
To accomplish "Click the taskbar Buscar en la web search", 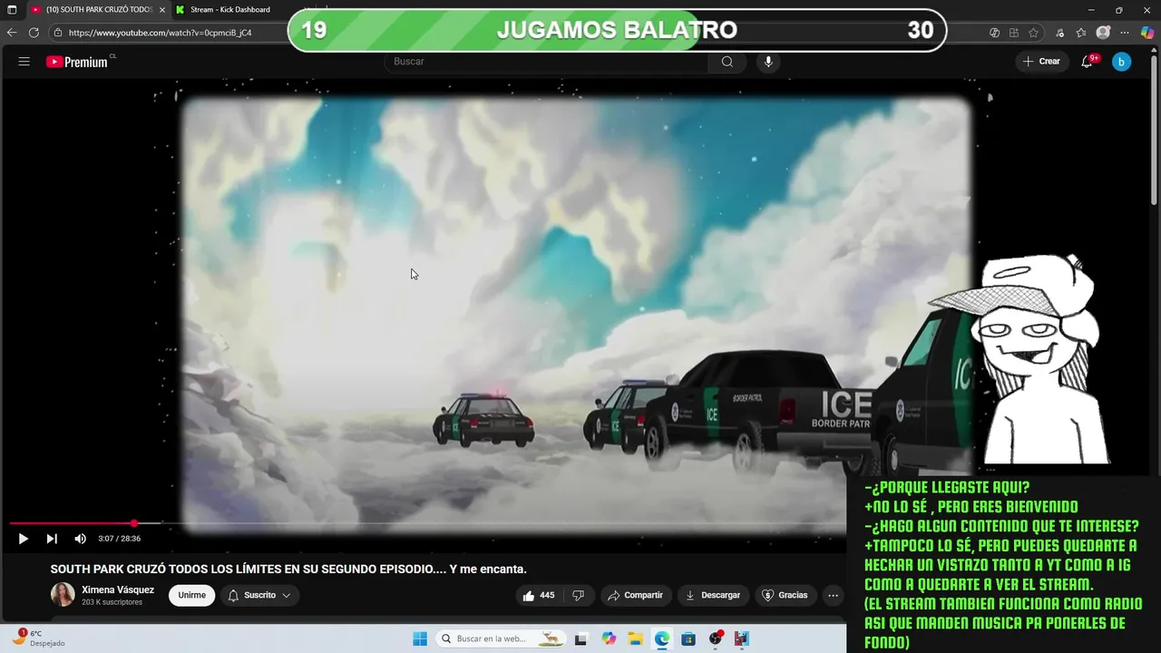I will 501,638.
